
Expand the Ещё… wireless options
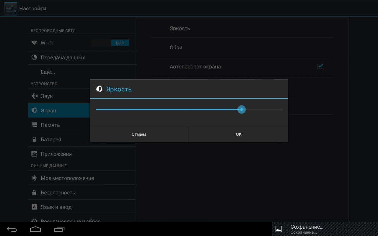pos(48,72)
